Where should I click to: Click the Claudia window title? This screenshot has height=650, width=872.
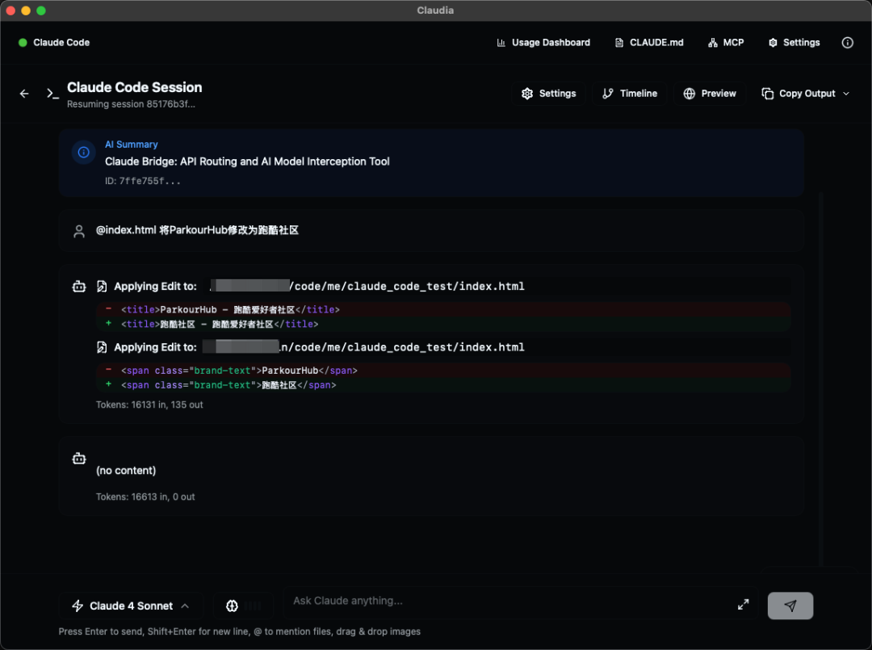(x=435, y=10)
